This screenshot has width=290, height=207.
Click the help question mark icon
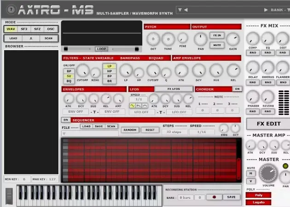click(x=11, y=9)
